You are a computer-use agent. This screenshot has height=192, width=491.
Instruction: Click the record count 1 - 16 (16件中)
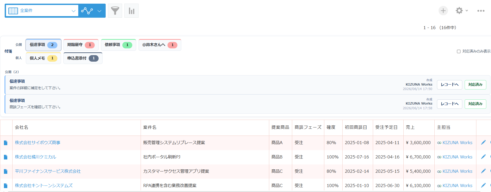(440, 28)
